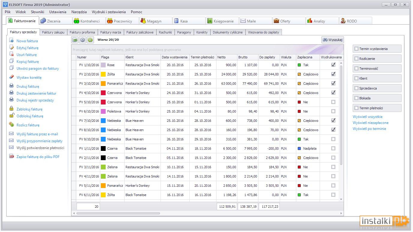Click the Excel export toolbar icon
Screen dimensions: 413x232
[x=75, y=40]
